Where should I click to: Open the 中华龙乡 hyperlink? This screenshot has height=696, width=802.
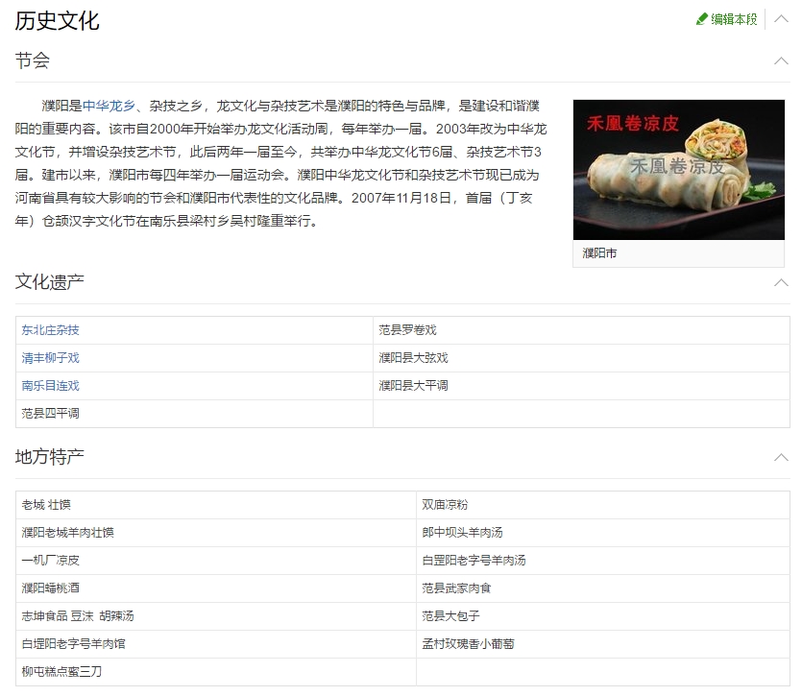(x=109, y=106)
